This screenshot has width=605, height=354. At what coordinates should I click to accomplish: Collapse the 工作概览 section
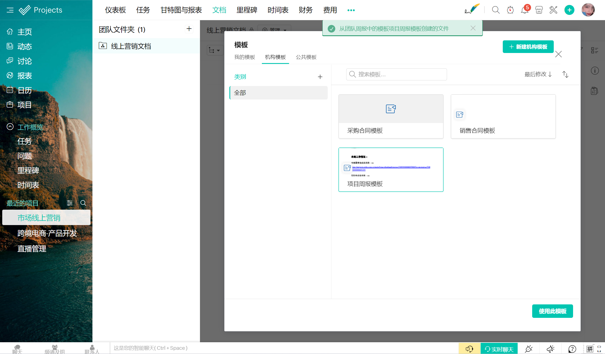(x=10, y=127)
